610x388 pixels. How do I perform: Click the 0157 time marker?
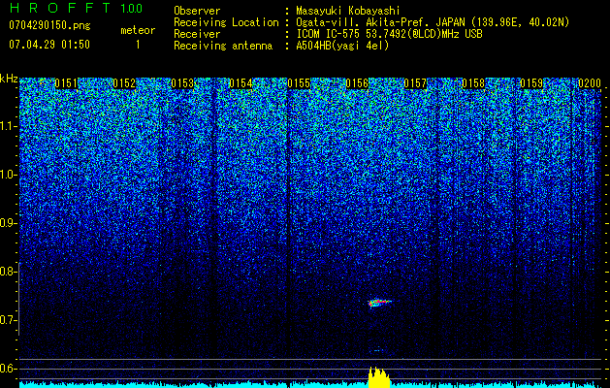tap(415, 83)
